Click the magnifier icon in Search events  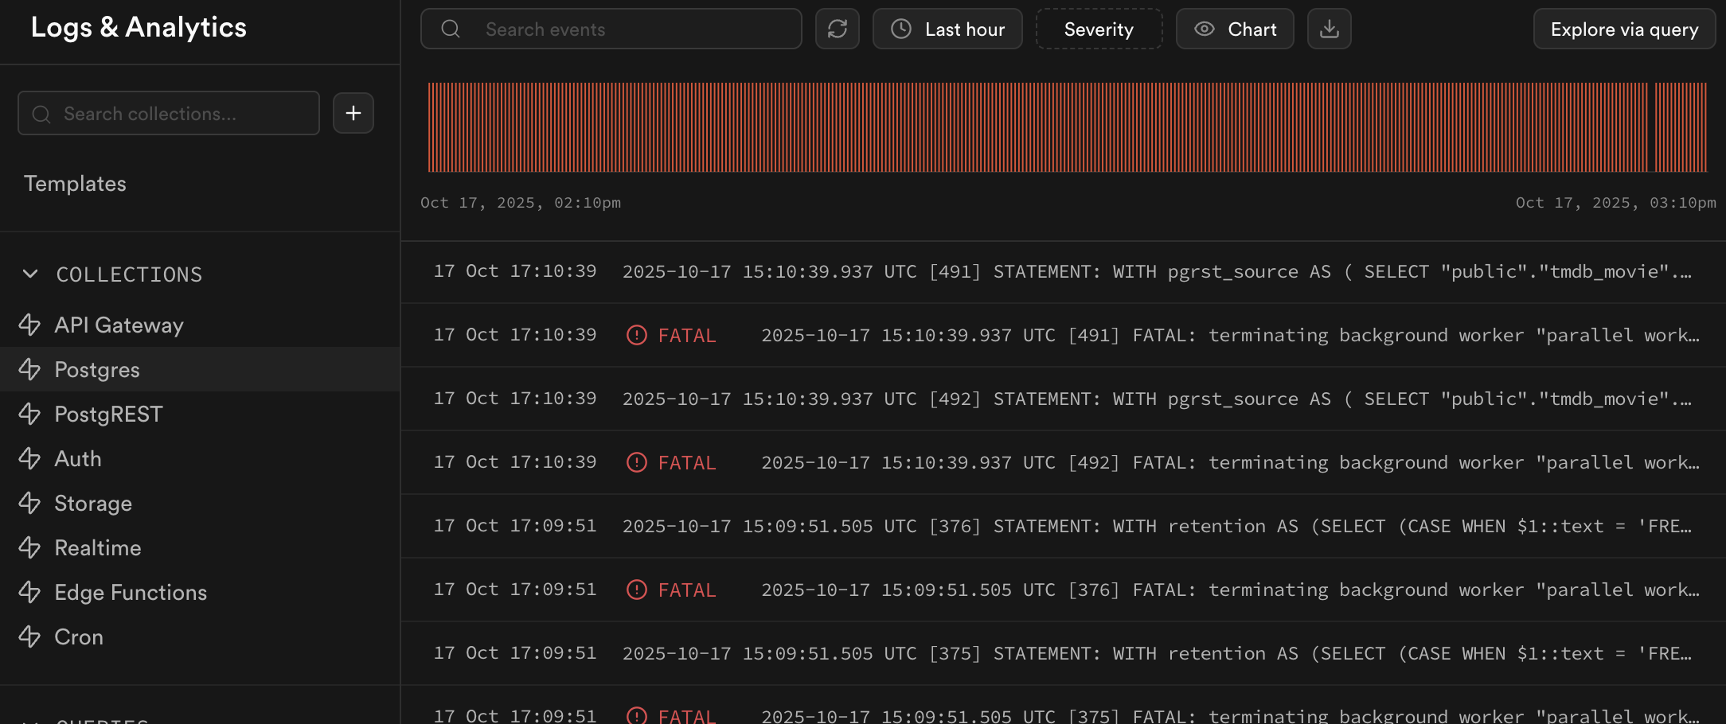click(x=451, y=29)
